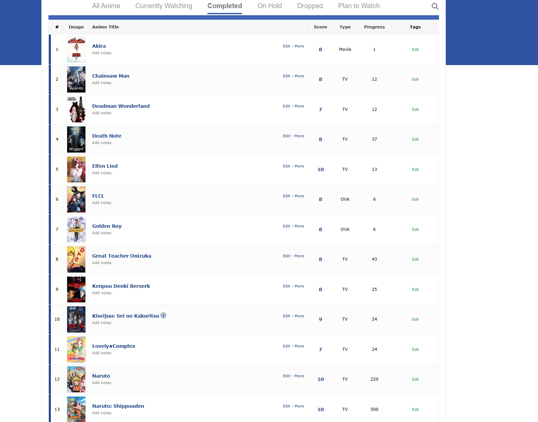The image size is (538, 422).
Task: Click Movie type in Akira row
Action: (345, 49)
